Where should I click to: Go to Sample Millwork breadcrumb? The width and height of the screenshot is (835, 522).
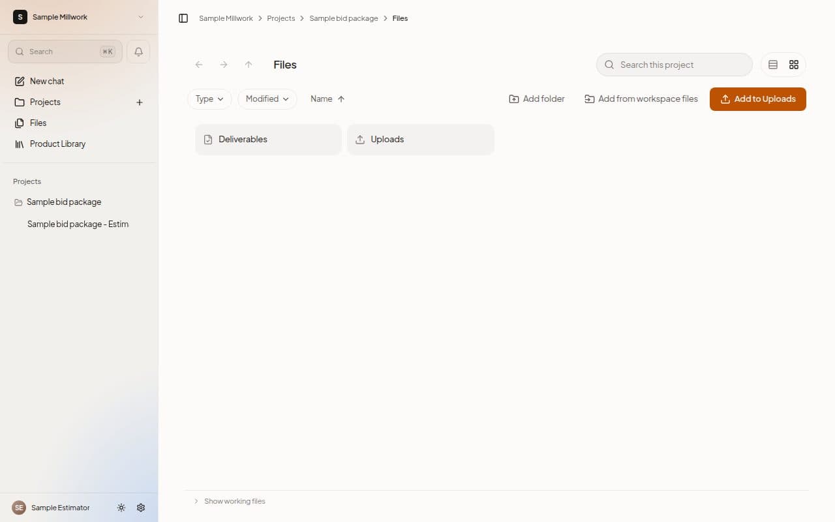coord(226,18)
